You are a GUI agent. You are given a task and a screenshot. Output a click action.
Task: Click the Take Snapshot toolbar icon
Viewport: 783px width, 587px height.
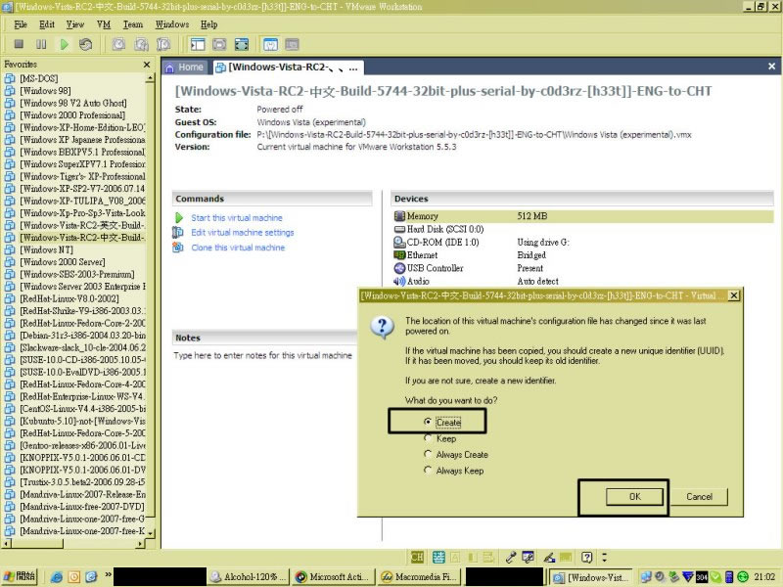pos(118,44)
